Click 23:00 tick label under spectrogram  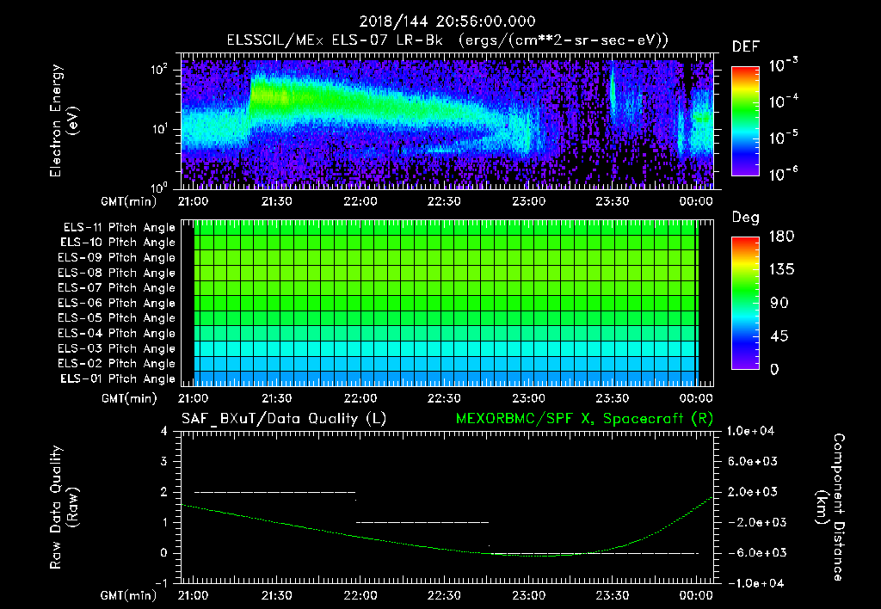pos(528,201)
